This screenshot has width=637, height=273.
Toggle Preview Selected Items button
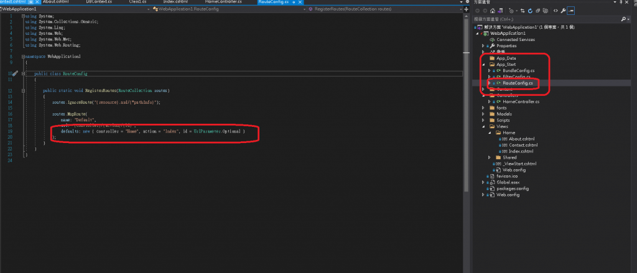click(571, 11)
